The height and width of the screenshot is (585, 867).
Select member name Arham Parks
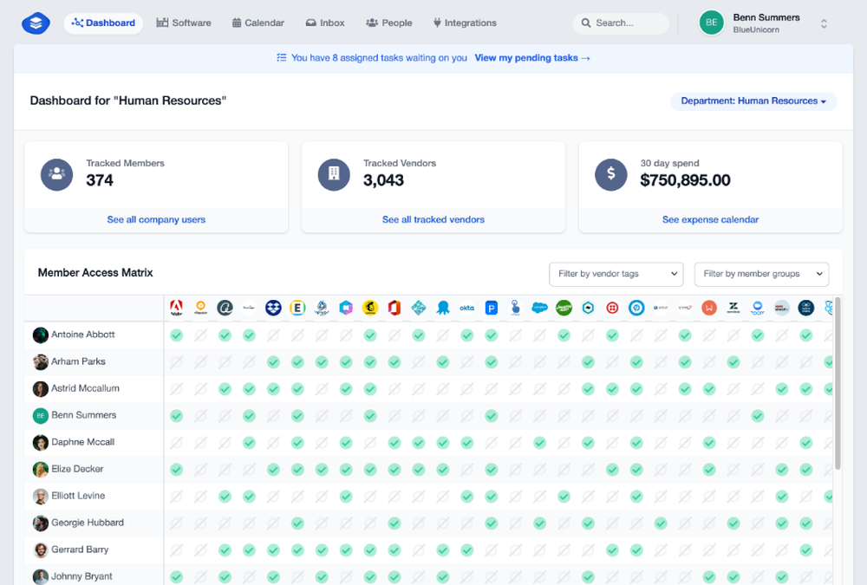[x=78, y=361]
